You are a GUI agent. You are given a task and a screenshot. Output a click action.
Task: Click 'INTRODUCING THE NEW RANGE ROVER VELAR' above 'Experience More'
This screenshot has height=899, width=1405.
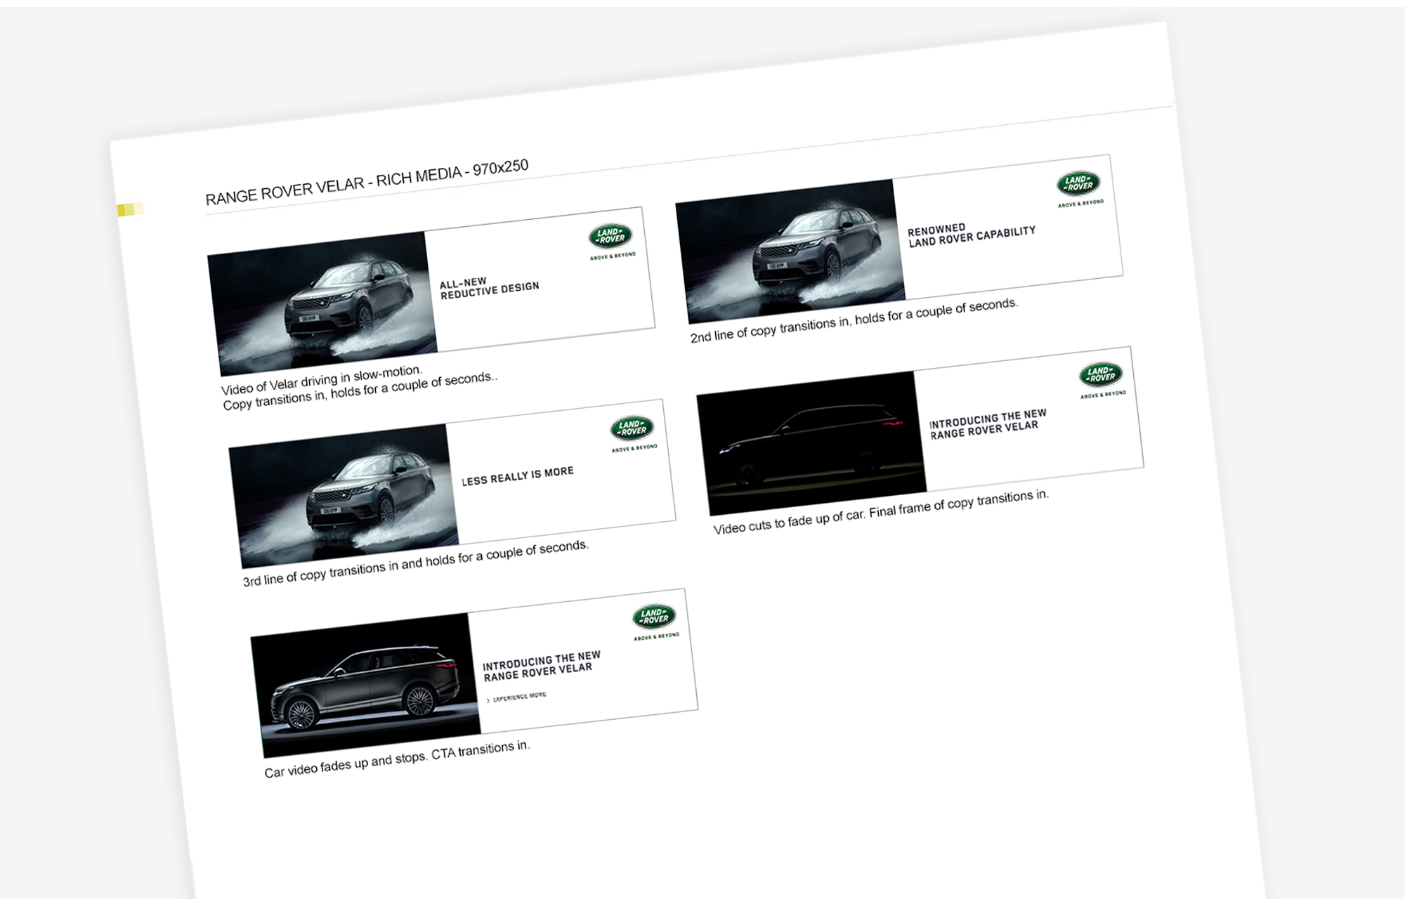[542, 666]
